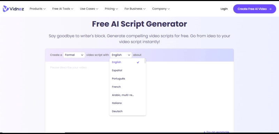This screenshot has height=134, width=279.
Task: Open the Formal tone dropdown
Action: point(74,55)
